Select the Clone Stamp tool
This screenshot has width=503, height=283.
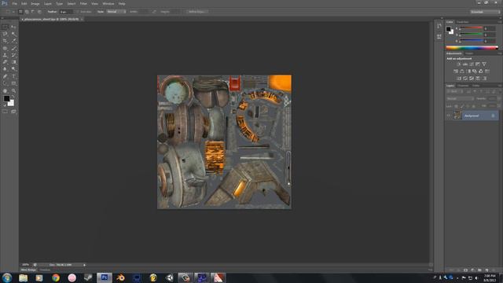pos(6,55)
